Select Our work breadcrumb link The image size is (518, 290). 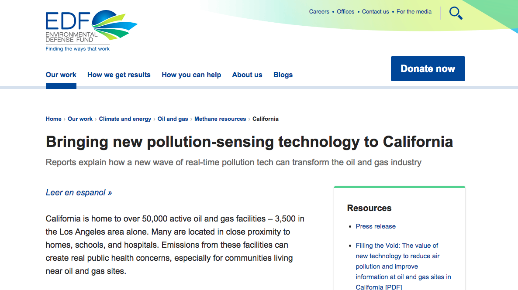coord(80,119)
